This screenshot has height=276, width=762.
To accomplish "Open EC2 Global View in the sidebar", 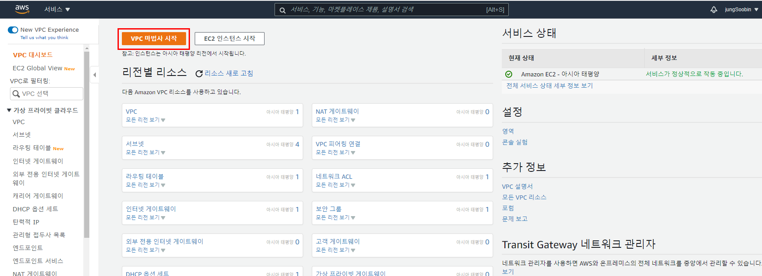I will coord(37,68).
